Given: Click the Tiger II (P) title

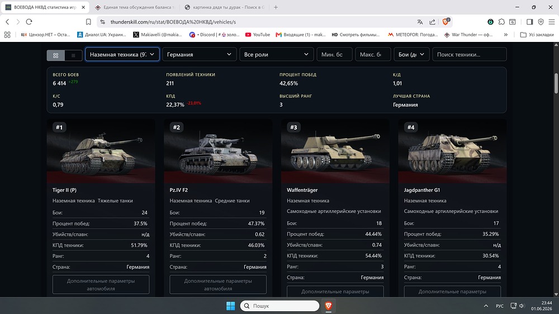Looking at the screenshot, I should coord(64,190).
